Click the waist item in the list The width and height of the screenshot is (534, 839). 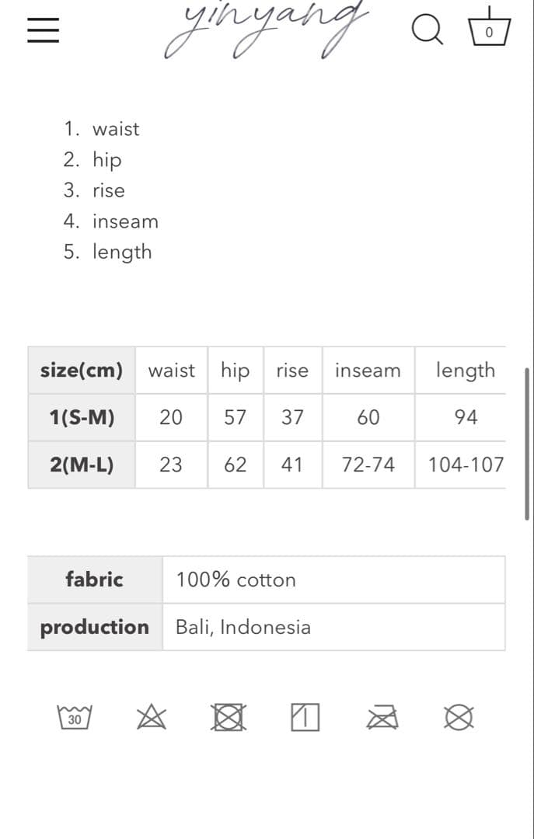click(x=116, y=129)
